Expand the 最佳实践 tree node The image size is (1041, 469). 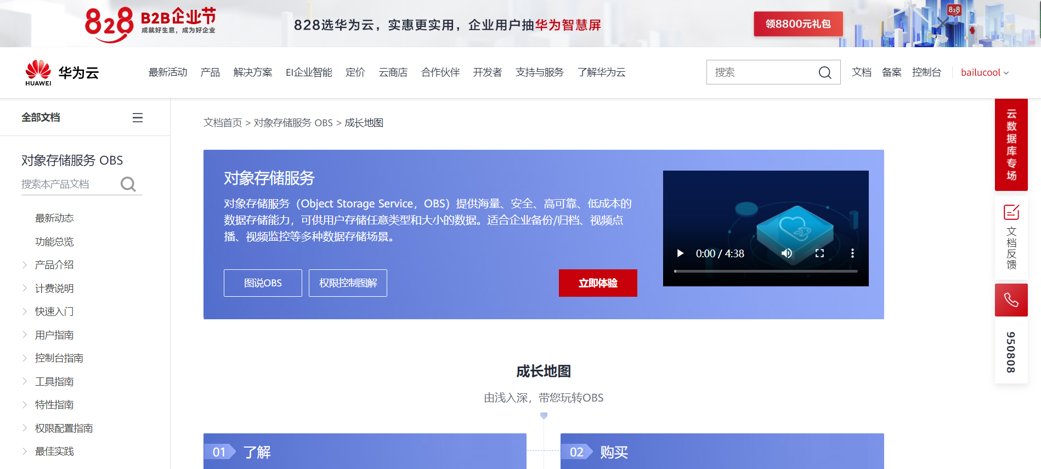click(x=25, y=451)
